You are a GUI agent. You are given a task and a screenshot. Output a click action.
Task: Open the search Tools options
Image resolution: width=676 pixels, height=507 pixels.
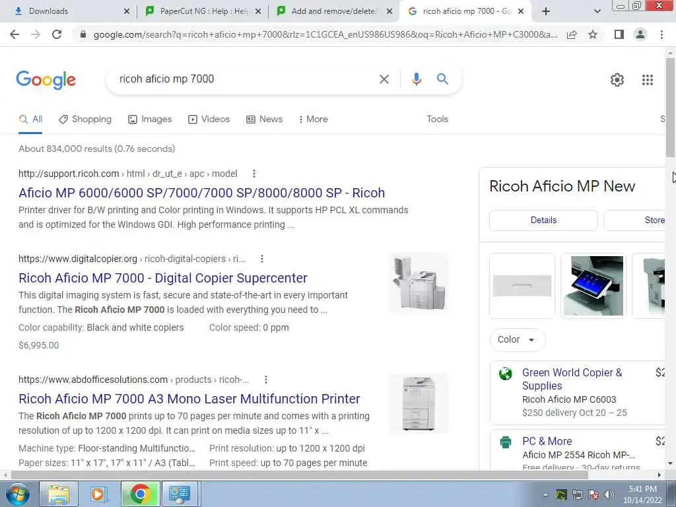click(x=437, y=119)
